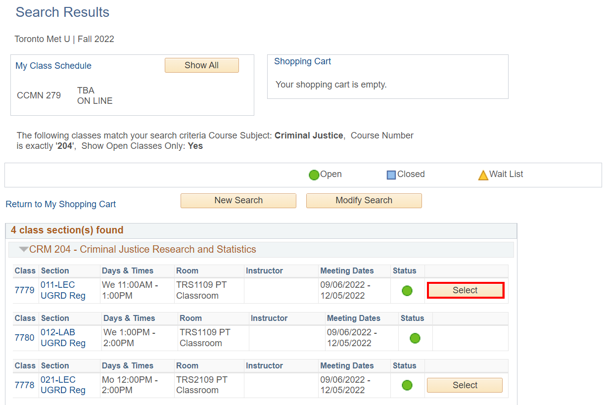This screenshot has height=405, width=609.
Task: Click the Search Results page title
Action: [62, 12]
